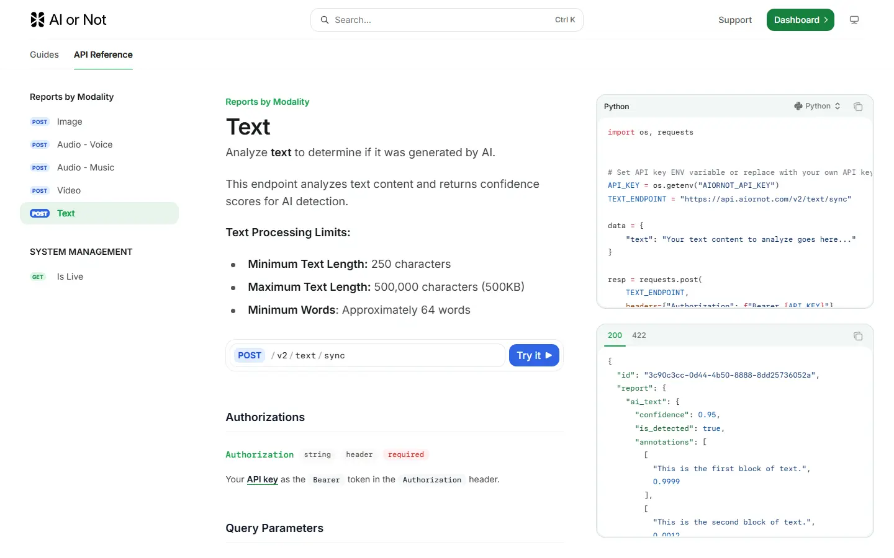Switch to the Guides tab
The height and width of the screenshot is (558, 894).
(x=44, y=55)
